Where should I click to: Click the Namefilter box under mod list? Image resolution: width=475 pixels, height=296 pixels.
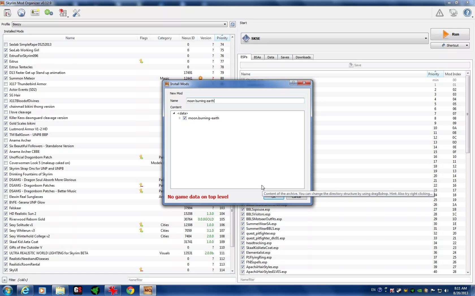pyautogui.click(x=182, y=280)
